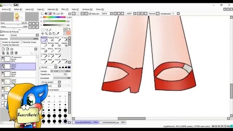The height and width of the screenshot is (131, 233).
Task: Open the zoom 300% dropdown in toolbar
Action: (x=111, y=14)
